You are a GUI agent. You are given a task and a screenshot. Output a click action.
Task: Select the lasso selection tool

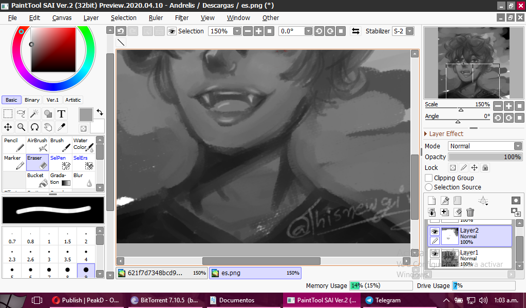(x=21, y=114)
